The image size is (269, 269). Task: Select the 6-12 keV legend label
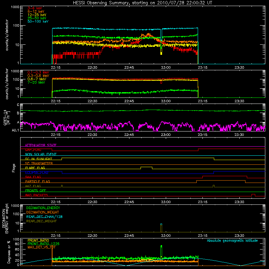36,11
